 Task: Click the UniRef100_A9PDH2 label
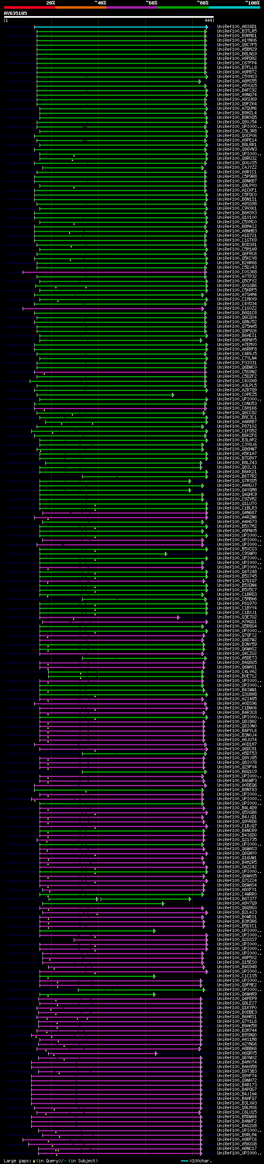(236, 59)
